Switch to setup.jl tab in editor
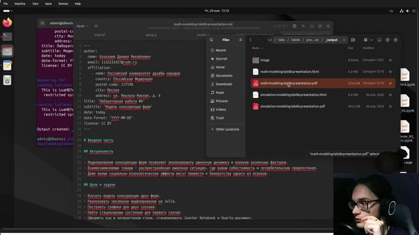Screen dimensions: 419x235 (x=151, y=35)
